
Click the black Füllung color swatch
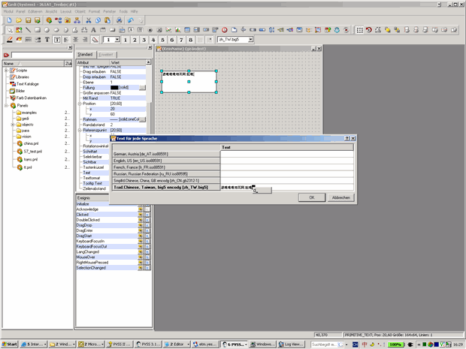click(115, 88)
